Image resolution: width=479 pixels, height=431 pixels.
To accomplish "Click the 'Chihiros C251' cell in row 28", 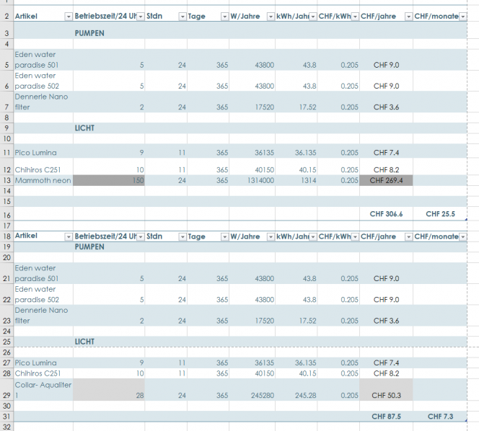I will 43,373.
